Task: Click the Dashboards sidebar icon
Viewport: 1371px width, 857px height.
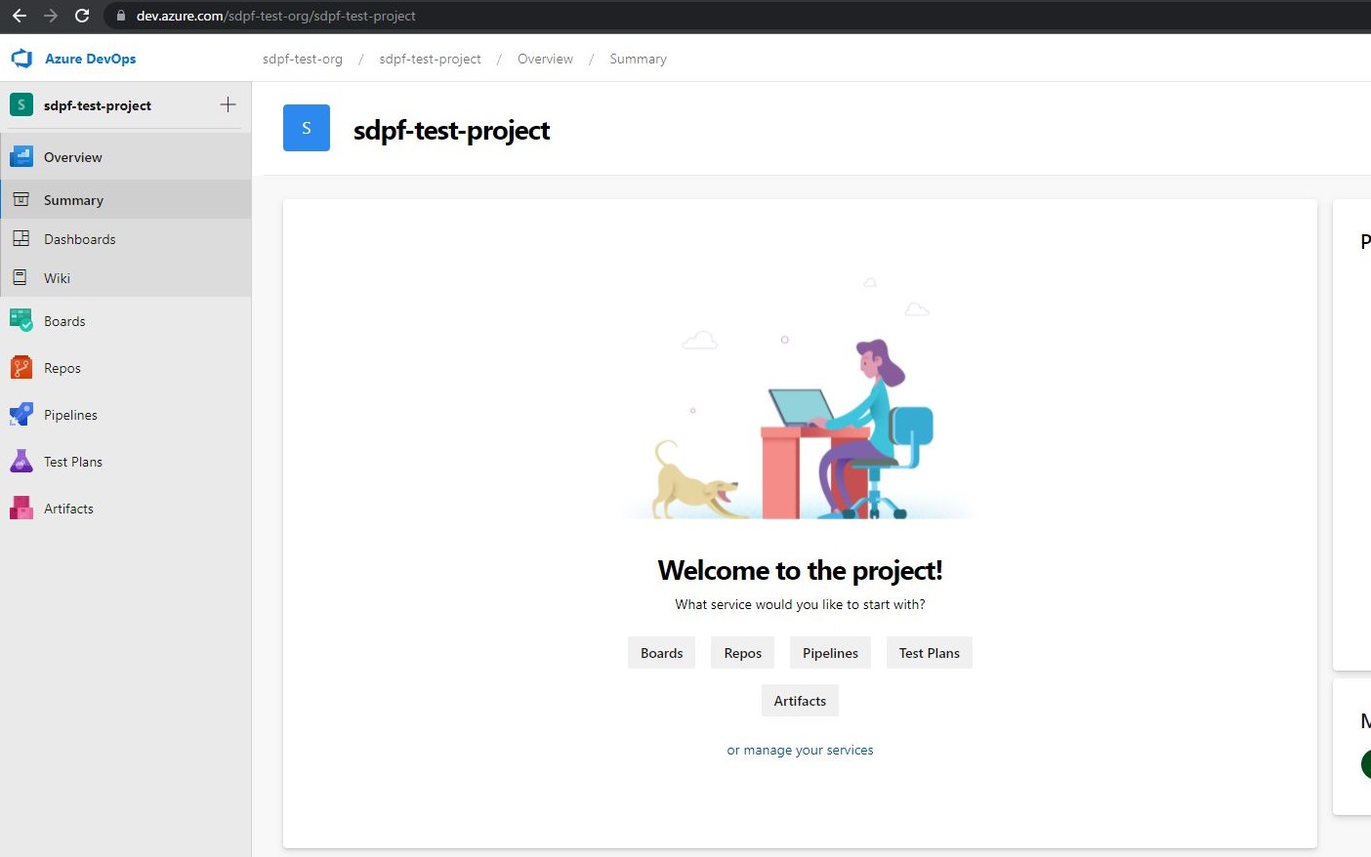Action: click(21, 238)
